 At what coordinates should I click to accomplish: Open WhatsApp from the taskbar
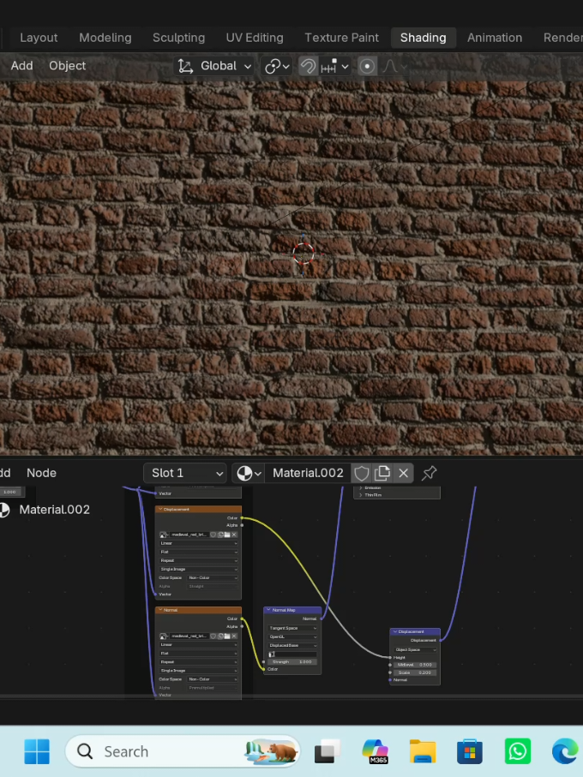coord(517,751)
